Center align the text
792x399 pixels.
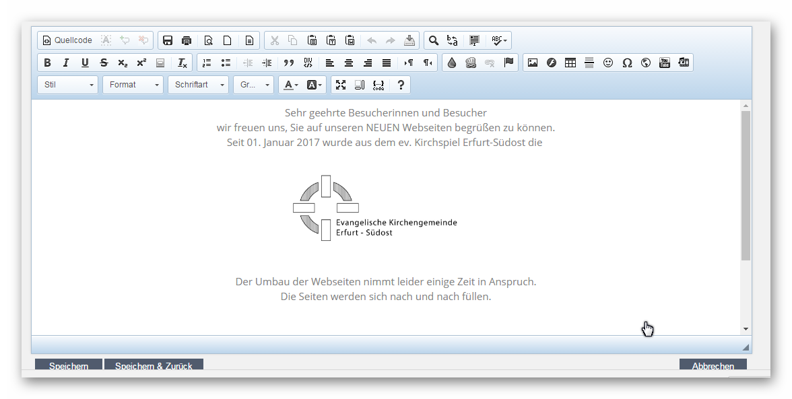(349, 63)
